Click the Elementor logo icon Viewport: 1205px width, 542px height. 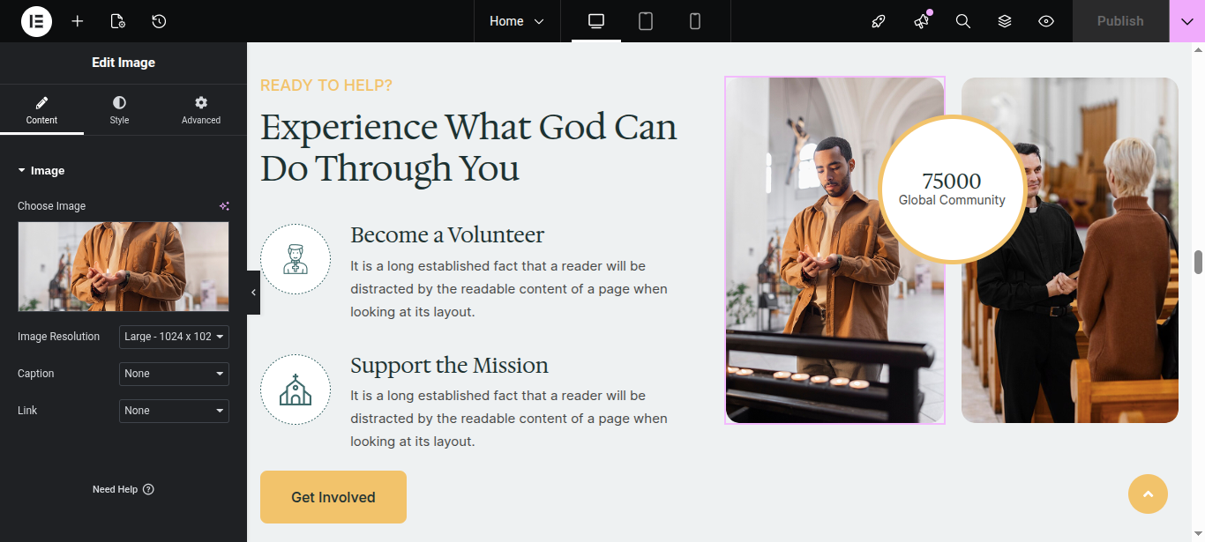tap(36, 21)
